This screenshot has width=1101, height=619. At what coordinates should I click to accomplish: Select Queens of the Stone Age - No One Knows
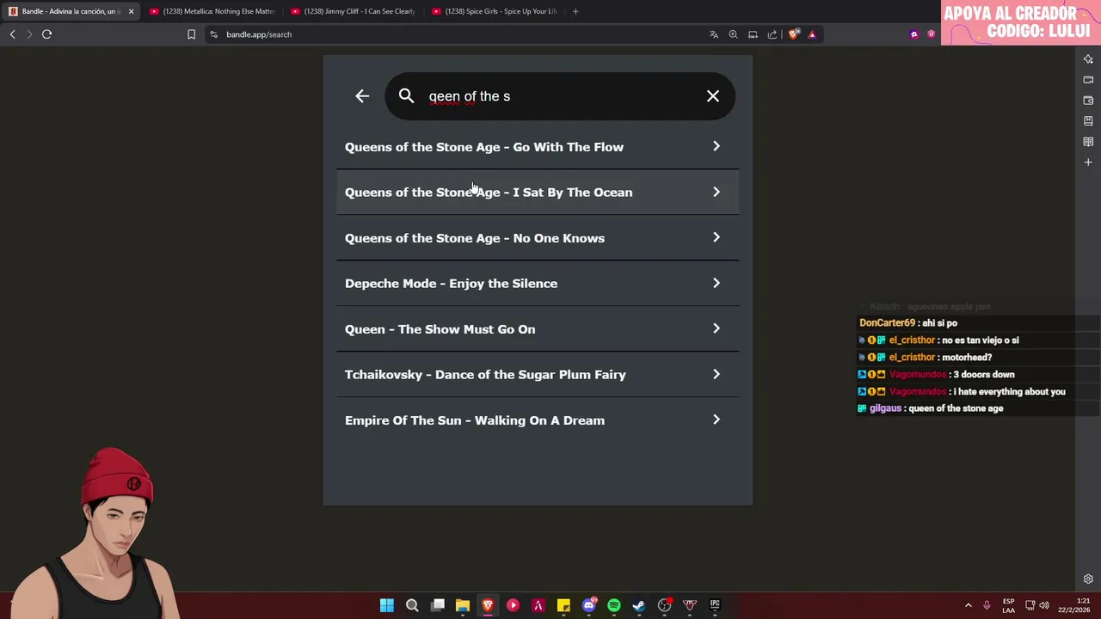point(538,238)
